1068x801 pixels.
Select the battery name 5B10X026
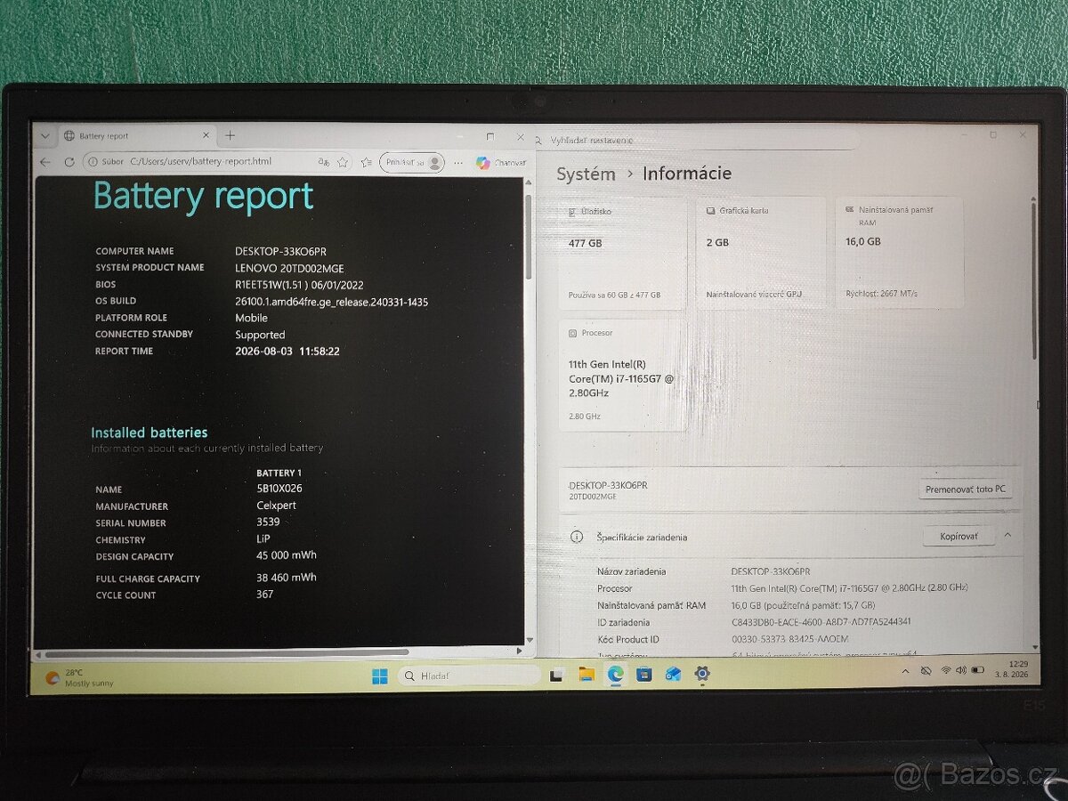279,489
